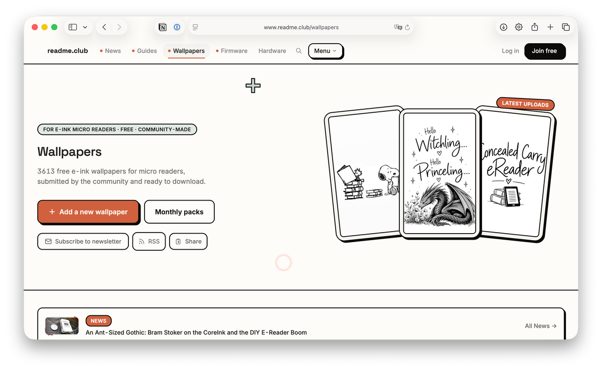602x371 pixels.
Task: Select the Latest Uploads badge
Action: click(525, 104)
